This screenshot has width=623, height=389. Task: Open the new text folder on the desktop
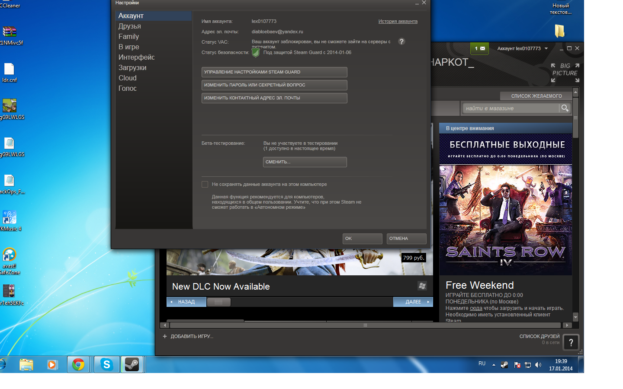click(560, 31)
